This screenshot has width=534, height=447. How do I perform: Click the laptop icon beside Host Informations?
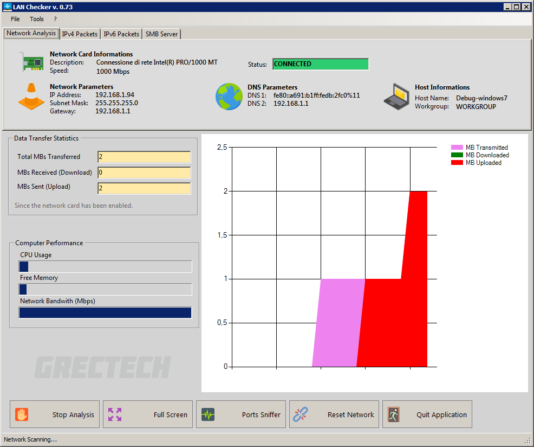click(x=396, y=97)
